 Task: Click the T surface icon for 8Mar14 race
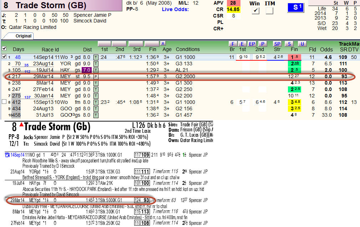point(96,83)
